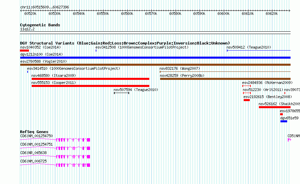This screenshot has height=184, width=300.
Task: Select the esv3414510 variant label
Action: click(73, 68)
